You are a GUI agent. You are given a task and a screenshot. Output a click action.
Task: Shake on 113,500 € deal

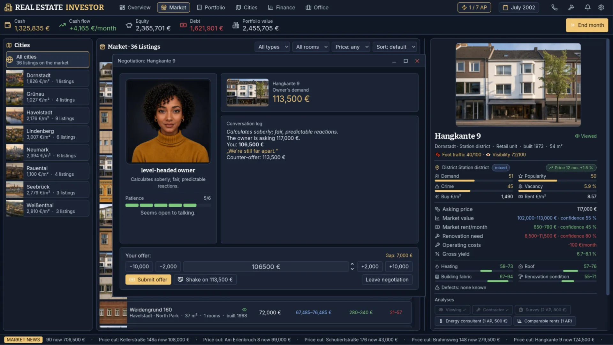coord(205,280)
